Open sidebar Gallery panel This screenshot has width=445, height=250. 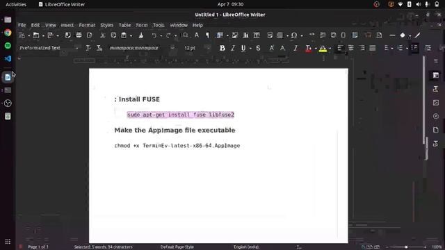pos(436,102)
